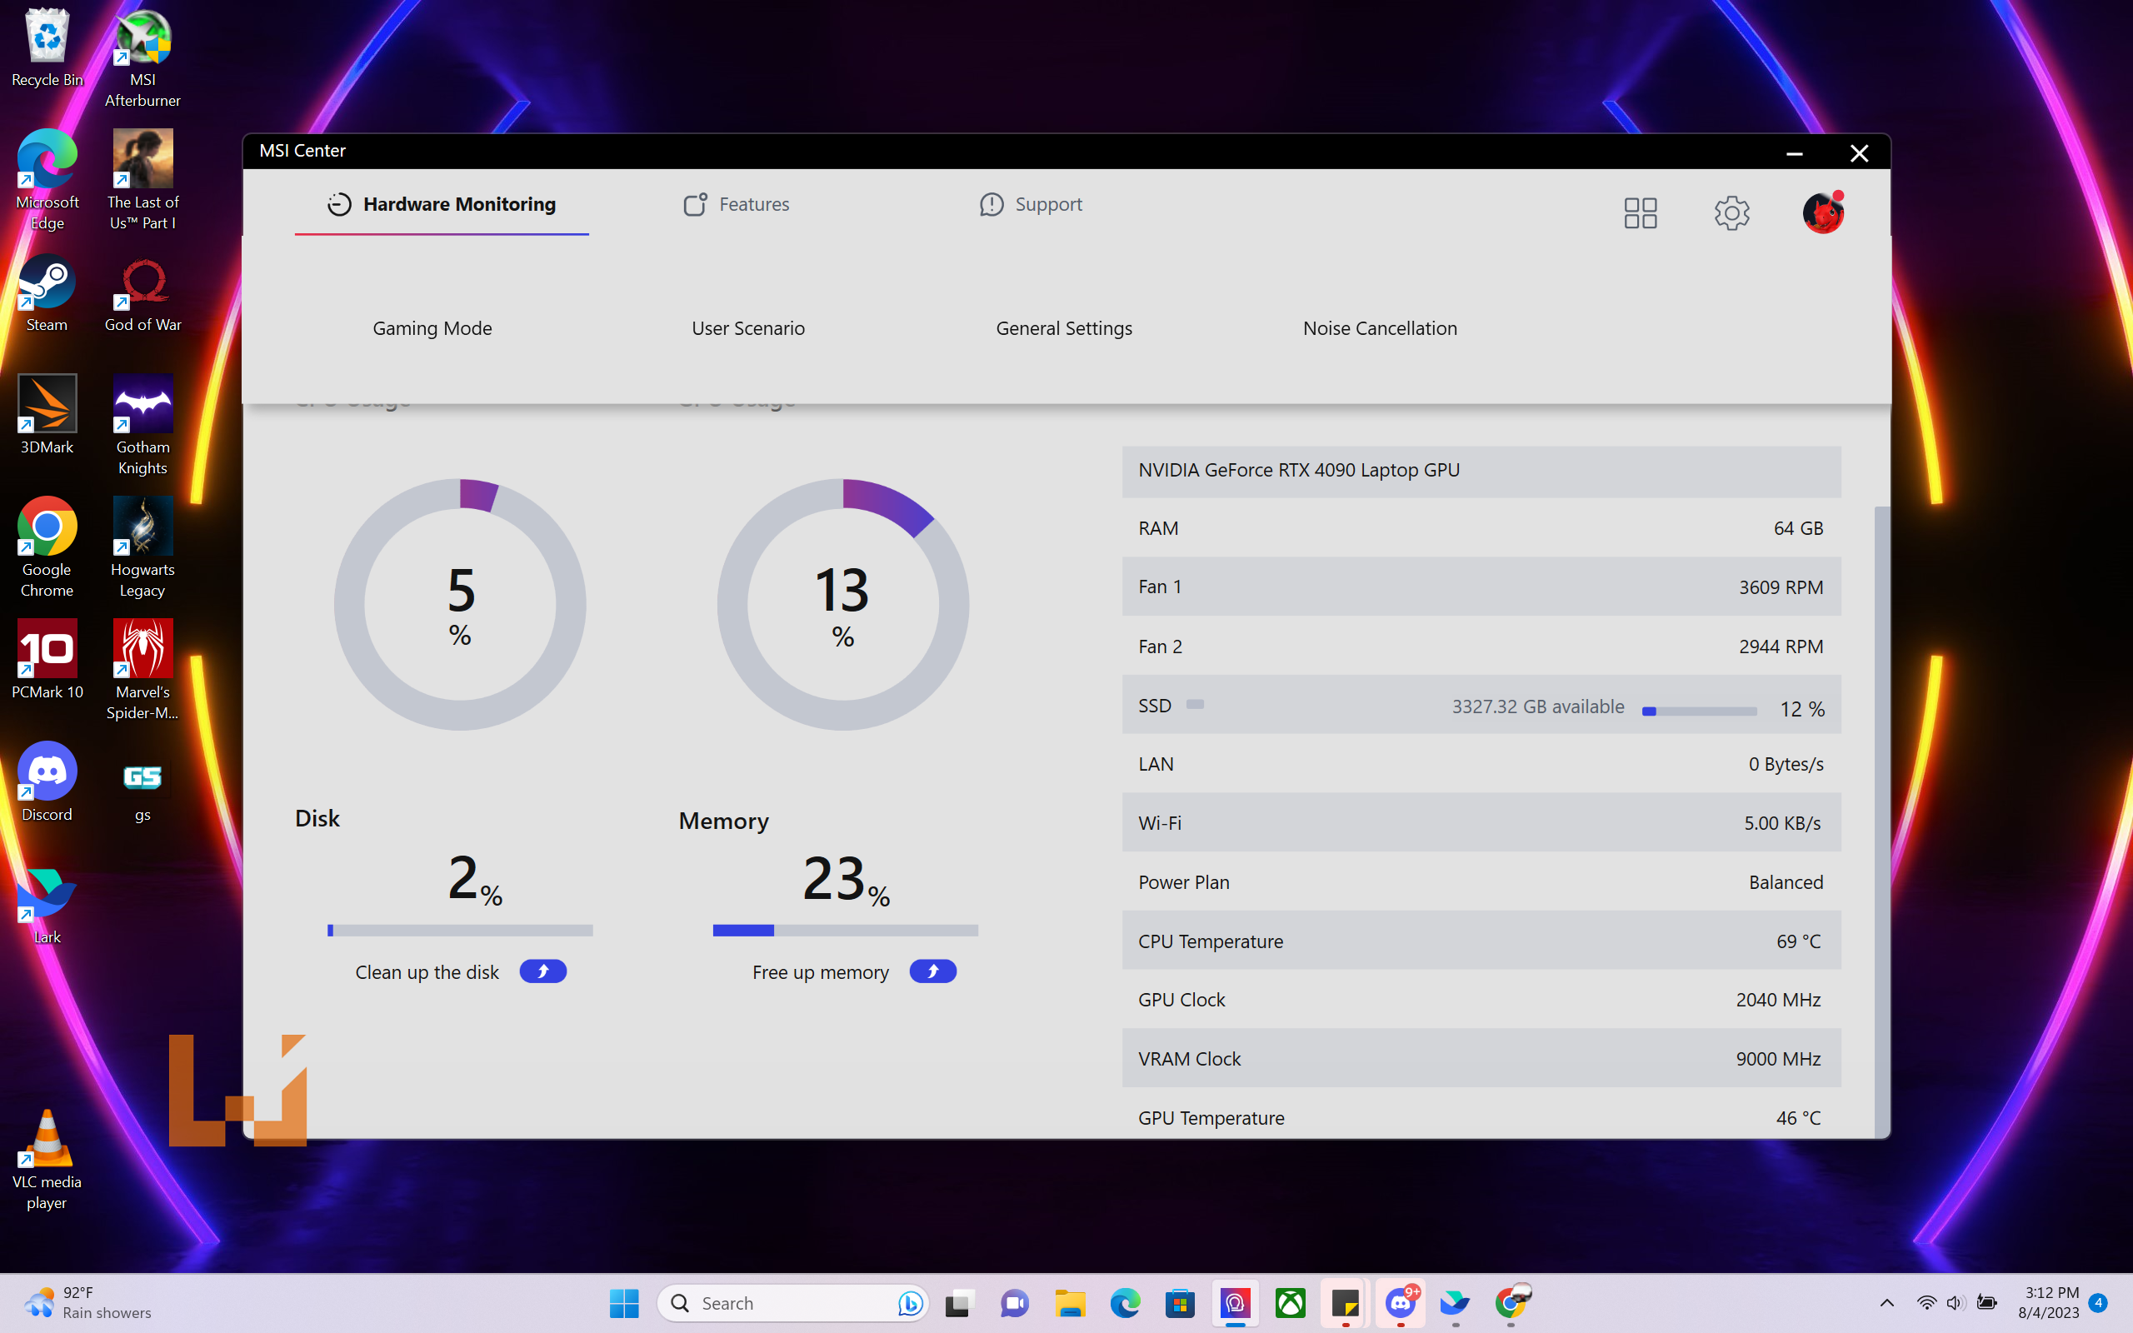2133x1333 pixels.
Task: Switch to the Support tab
Action: click(1031, 205)
